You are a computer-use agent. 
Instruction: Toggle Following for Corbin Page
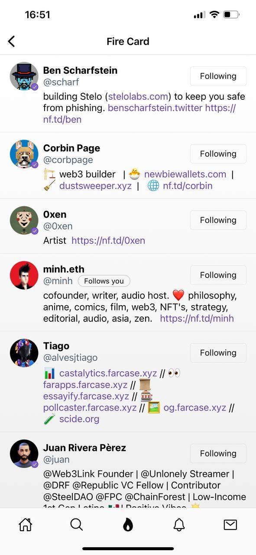218,154
